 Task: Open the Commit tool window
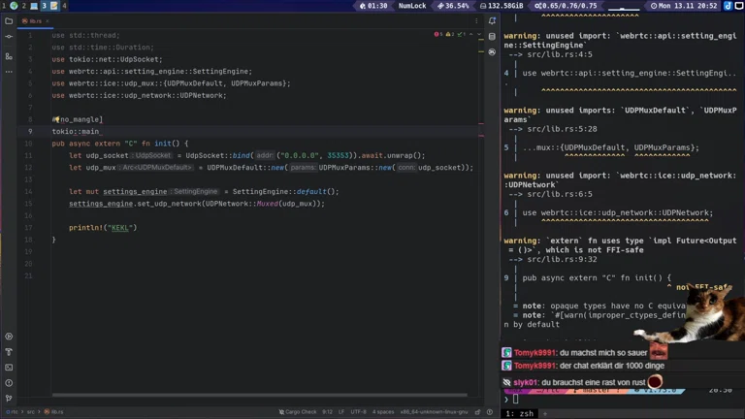[9, 36]
